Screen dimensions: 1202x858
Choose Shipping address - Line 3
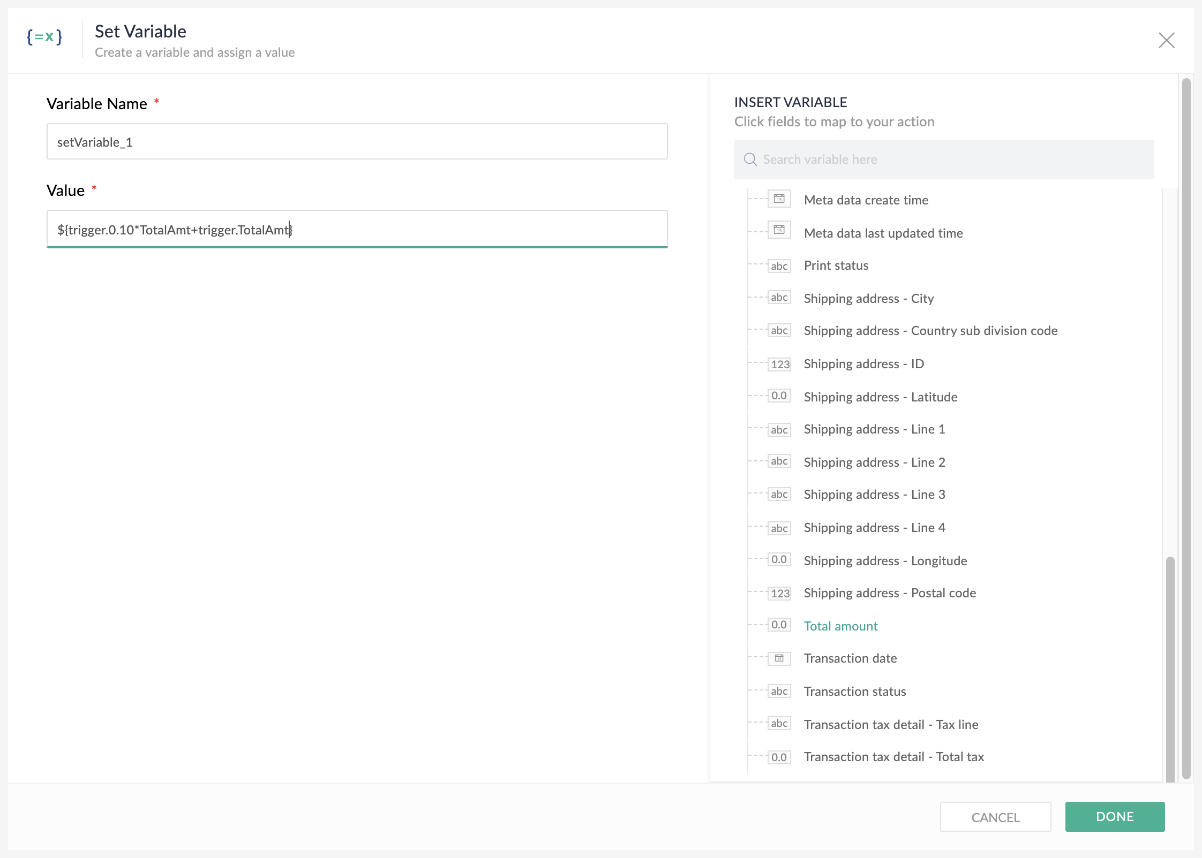tap(874, 495)
